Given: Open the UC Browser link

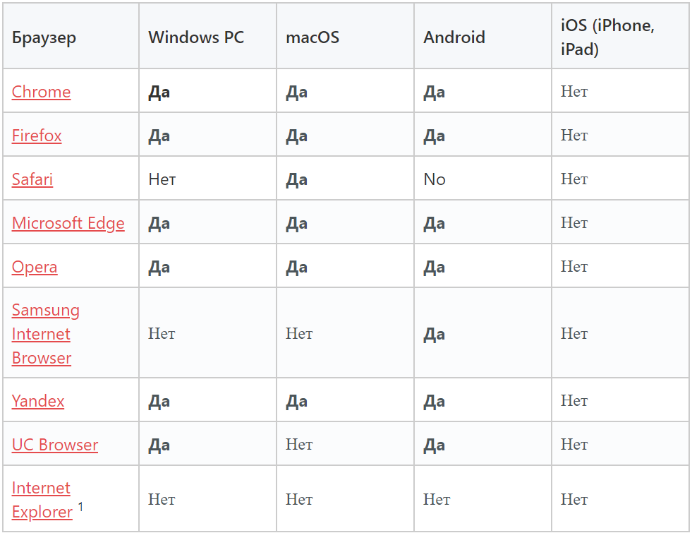Looking at the screenshot, I should (x=55, y=445).
